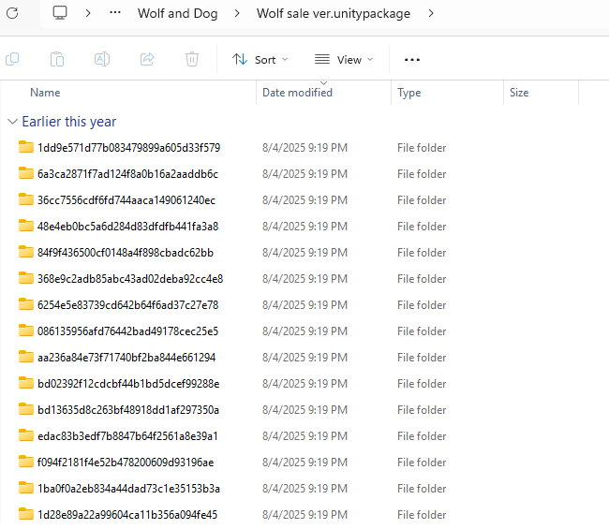The image size is (609, 529).
Task: Click folder icon of 84f9f436500cf0148a4f898cbadc62bb
Action: coord(26,252)
